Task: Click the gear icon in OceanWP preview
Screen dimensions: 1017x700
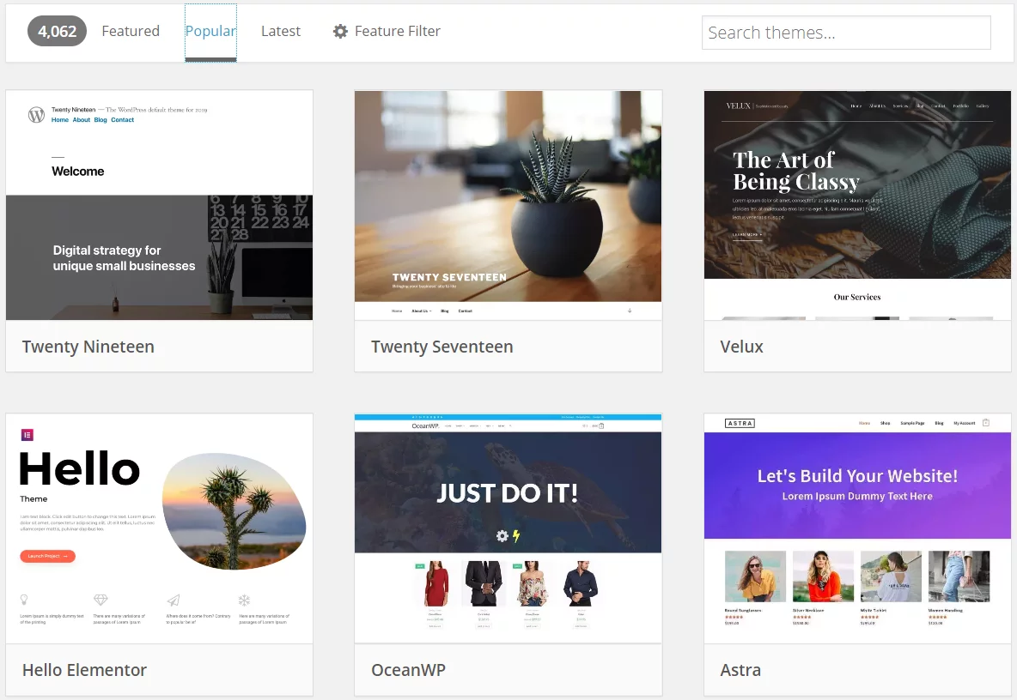Action: 502,535
